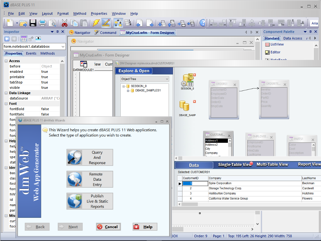Click the Paste clipboard icon
Screen dimensions: 321x241
point(83,23)
